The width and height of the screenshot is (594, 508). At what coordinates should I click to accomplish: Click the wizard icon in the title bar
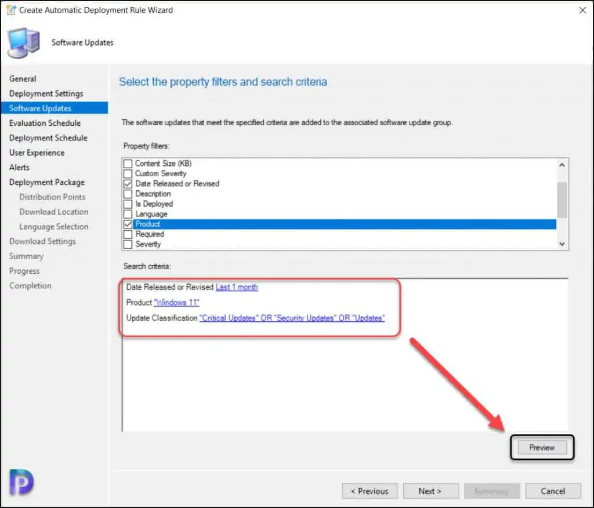(x=10, y=10)
